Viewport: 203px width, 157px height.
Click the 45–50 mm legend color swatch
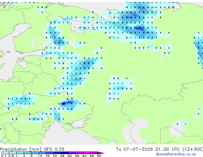[x=94, y=153]
